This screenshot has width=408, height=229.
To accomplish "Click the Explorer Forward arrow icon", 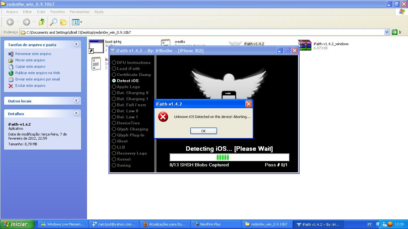I will click(26, 22).
